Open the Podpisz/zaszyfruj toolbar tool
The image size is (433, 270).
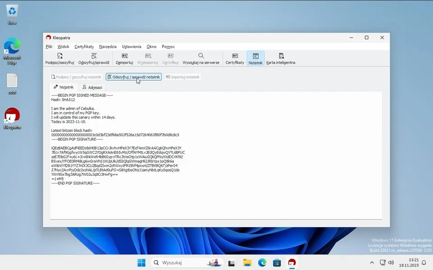click(60, 59)
